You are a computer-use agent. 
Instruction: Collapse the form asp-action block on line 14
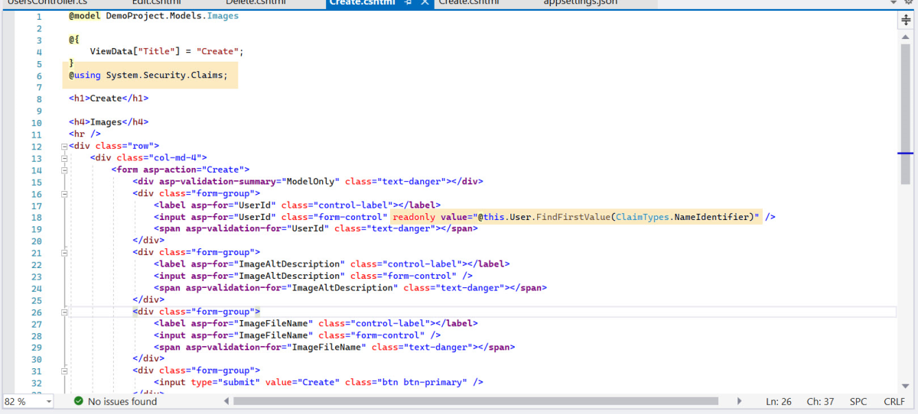point(63,170)
